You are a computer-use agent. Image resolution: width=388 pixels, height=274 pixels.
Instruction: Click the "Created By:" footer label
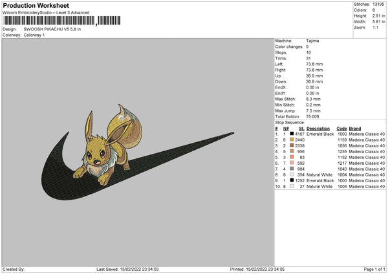coord(14,269)
